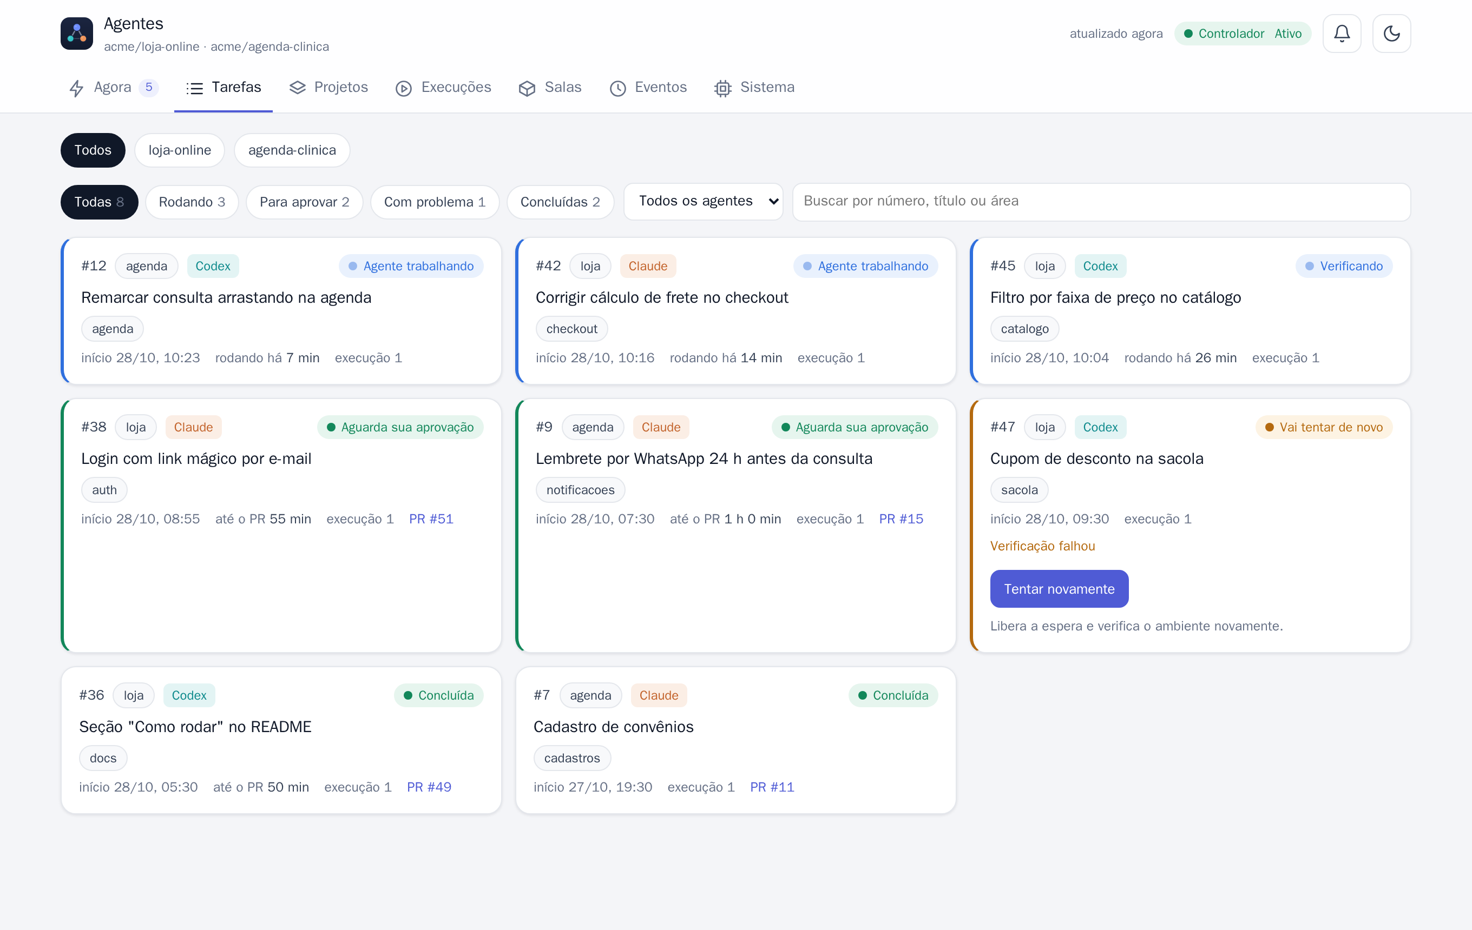Click the task search input field
Viewport: 1472px width, 930px height.
tap(1101, 202)
